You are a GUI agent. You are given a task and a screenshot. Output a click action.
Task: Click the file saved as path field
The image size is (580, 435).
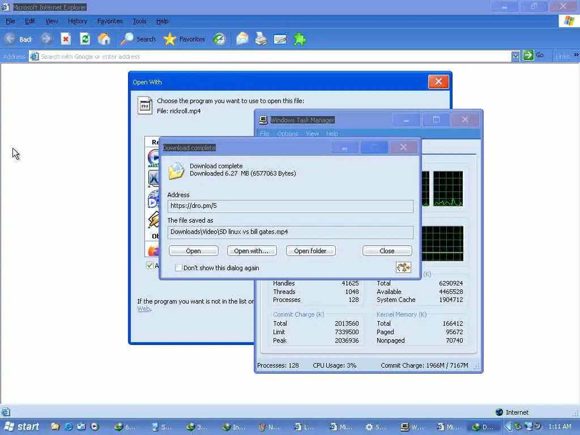click(291, 232)
